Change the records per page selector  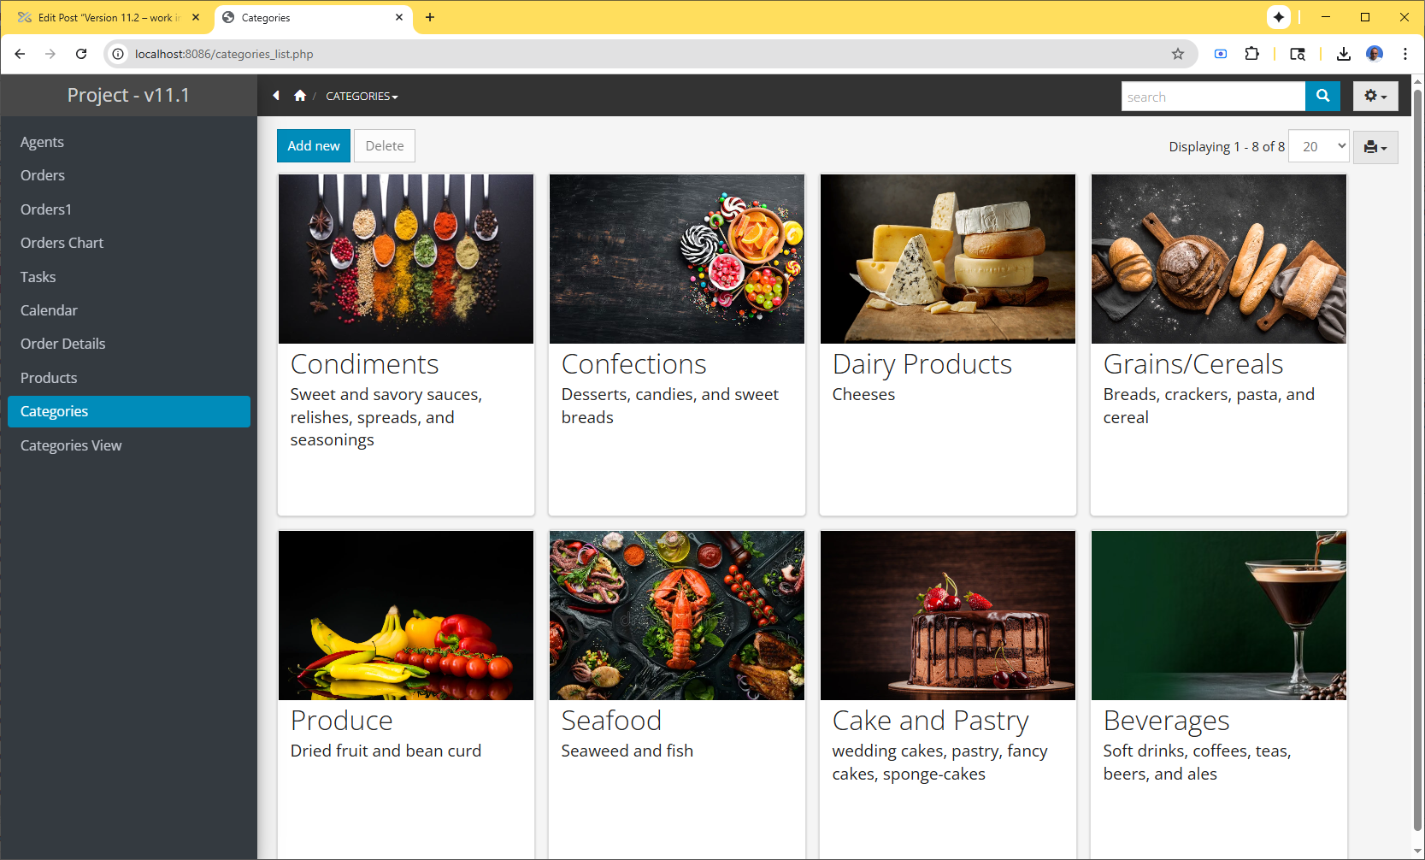(1318, 146)
